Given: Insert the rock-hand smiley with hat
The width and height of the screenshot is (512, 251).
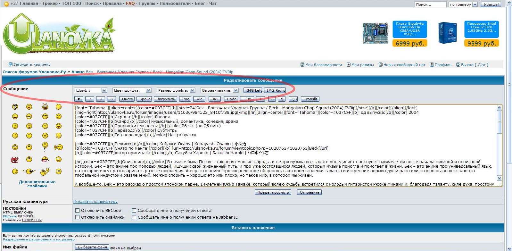Looking at the screenshot, I should pyautogui.click(x=45, y=172).
